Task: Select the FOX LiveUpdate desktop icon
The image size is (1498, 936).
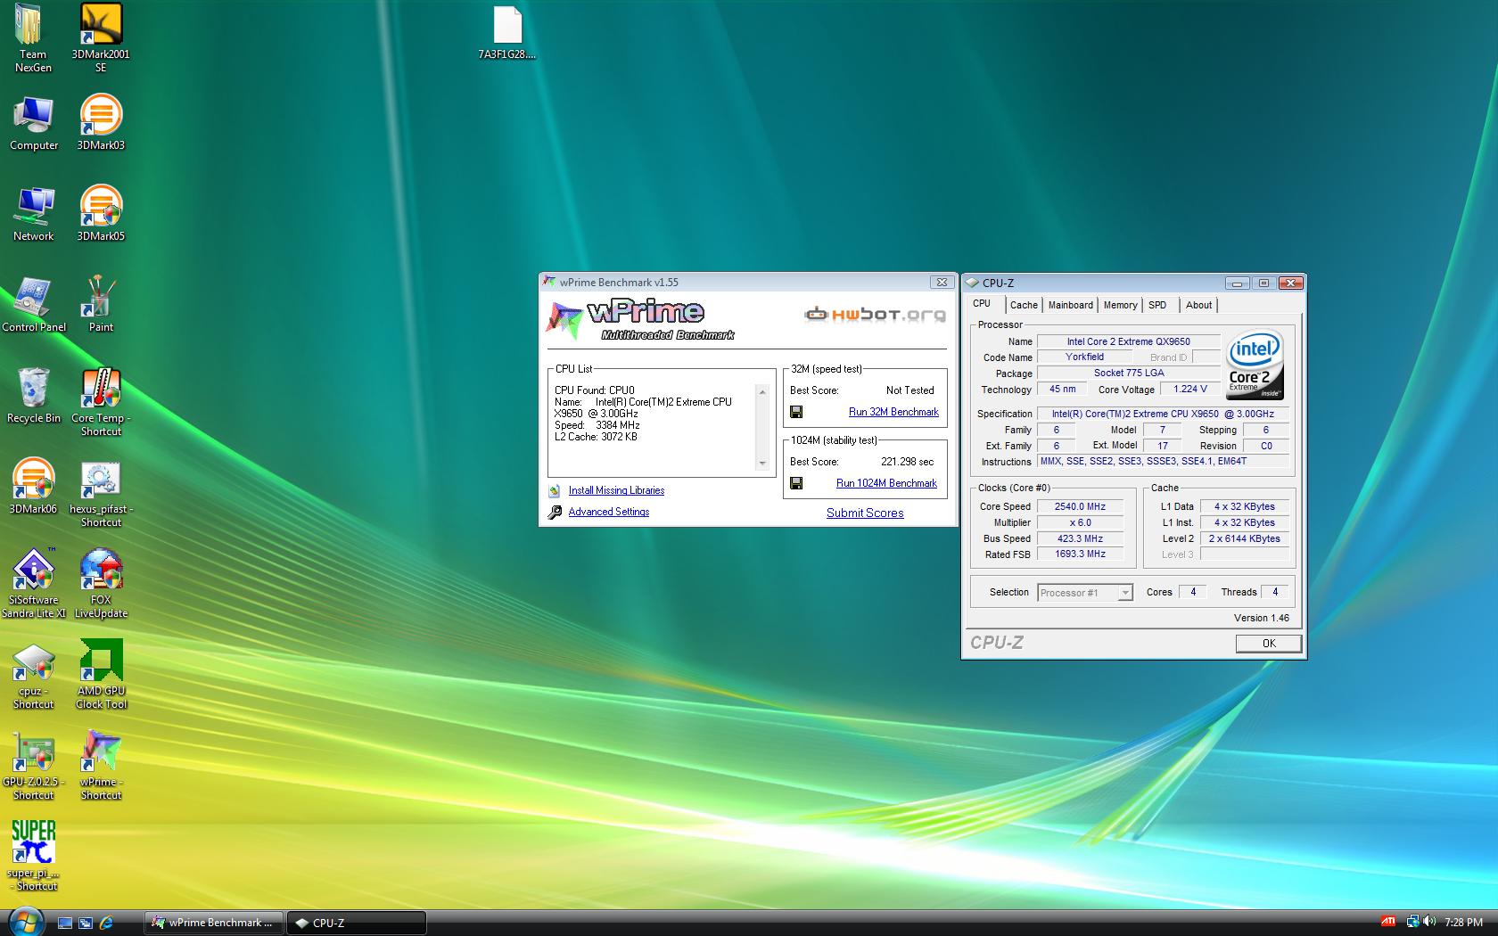Action: coord(101,585)
